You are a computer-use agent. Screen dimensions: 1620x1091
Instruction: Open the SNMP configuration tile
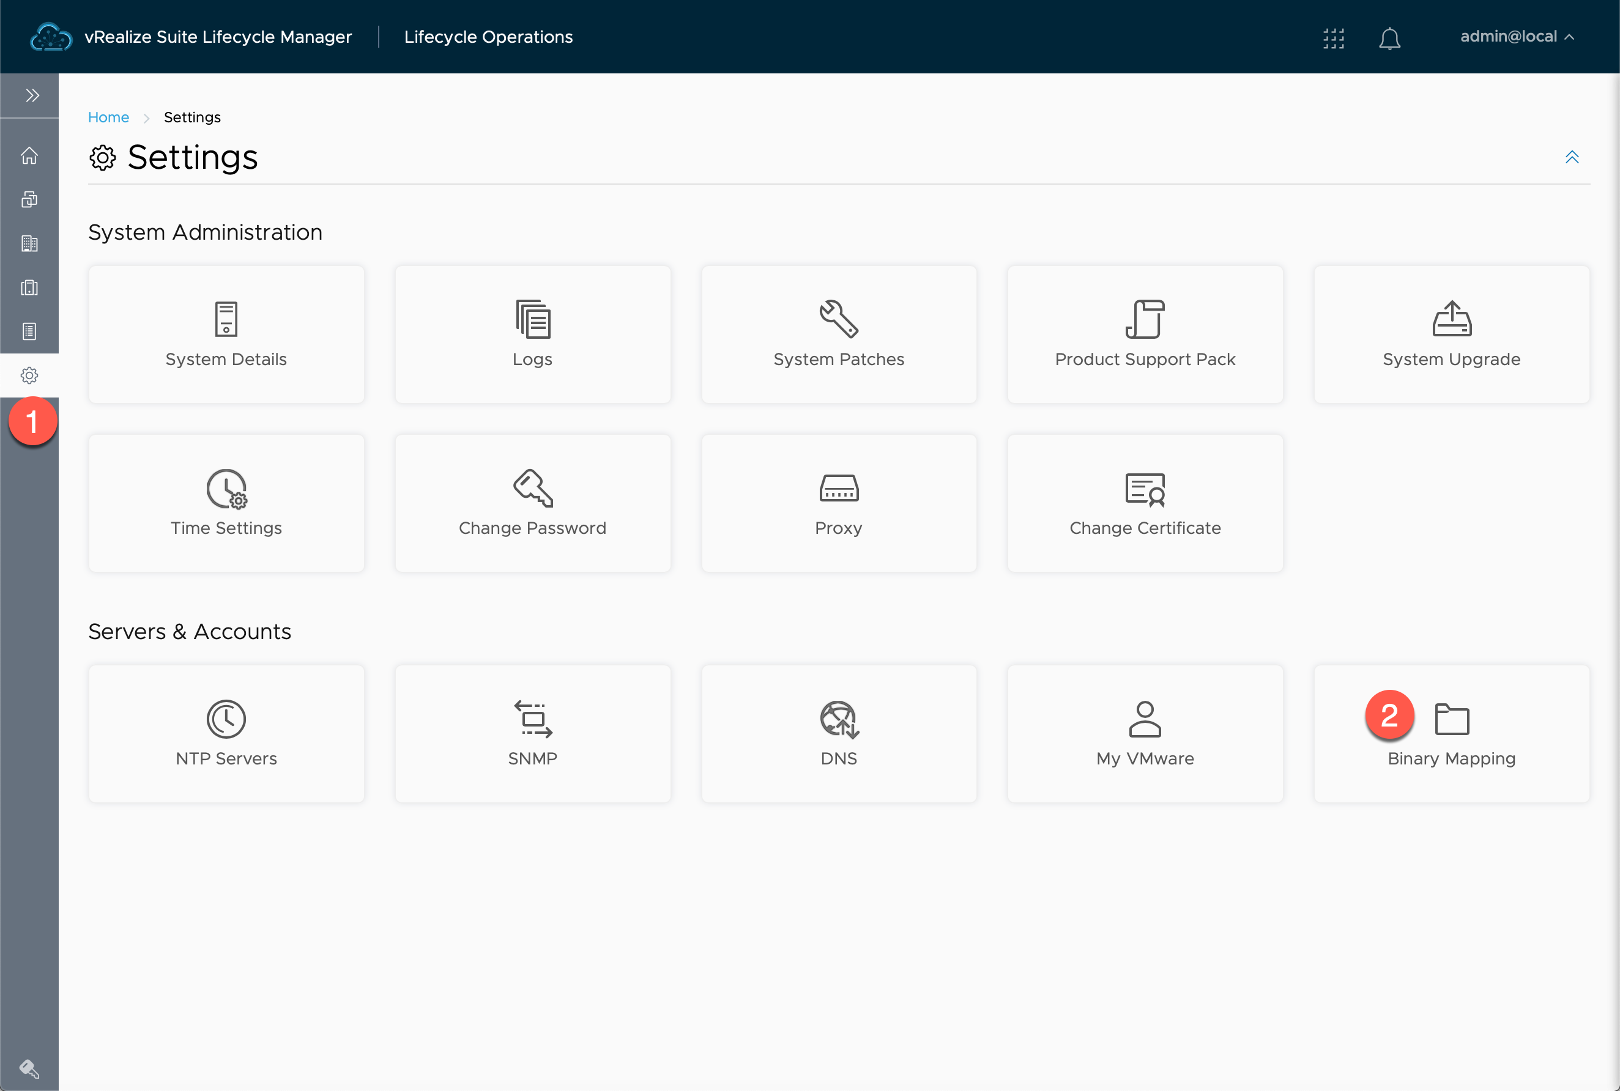(532, 733)
